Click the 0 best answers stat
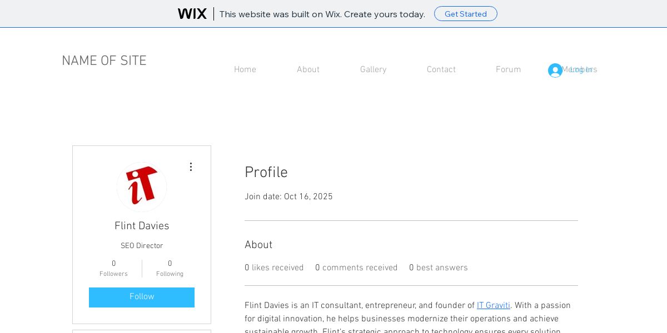Viewport: 667px width, 333px height. point(438,268)
